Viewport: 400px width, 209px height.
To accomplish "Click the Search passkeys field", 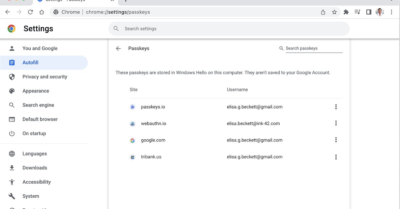I will pos(314,48).
